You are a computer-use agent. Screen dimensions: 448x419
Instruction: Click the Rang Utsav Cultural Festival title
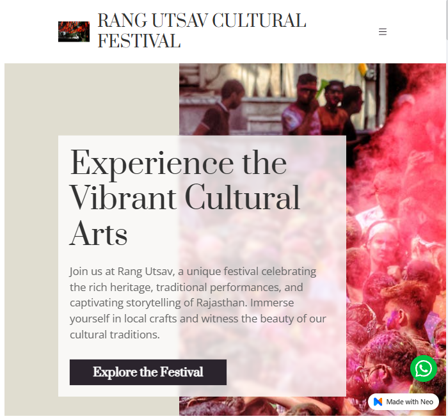[202, 31]
